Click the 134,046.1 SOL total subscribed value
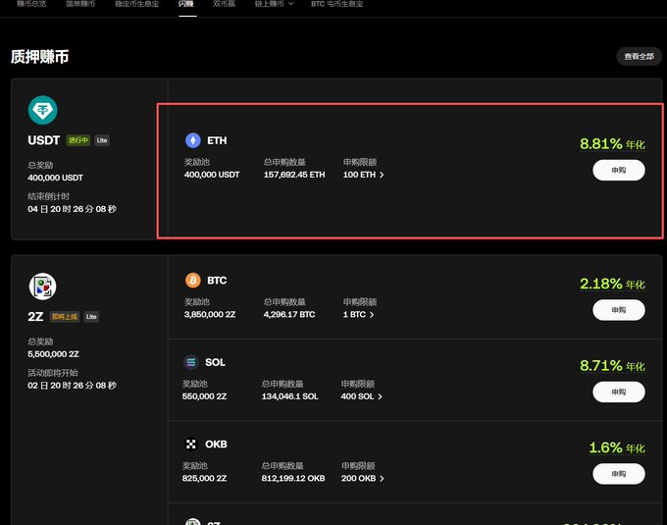Screen dimensions: 667x525 289,396
